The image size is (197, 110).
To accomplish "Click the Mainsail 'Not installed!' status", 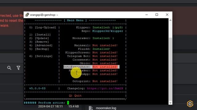I will pyautogui.click(x=105, y=46).
